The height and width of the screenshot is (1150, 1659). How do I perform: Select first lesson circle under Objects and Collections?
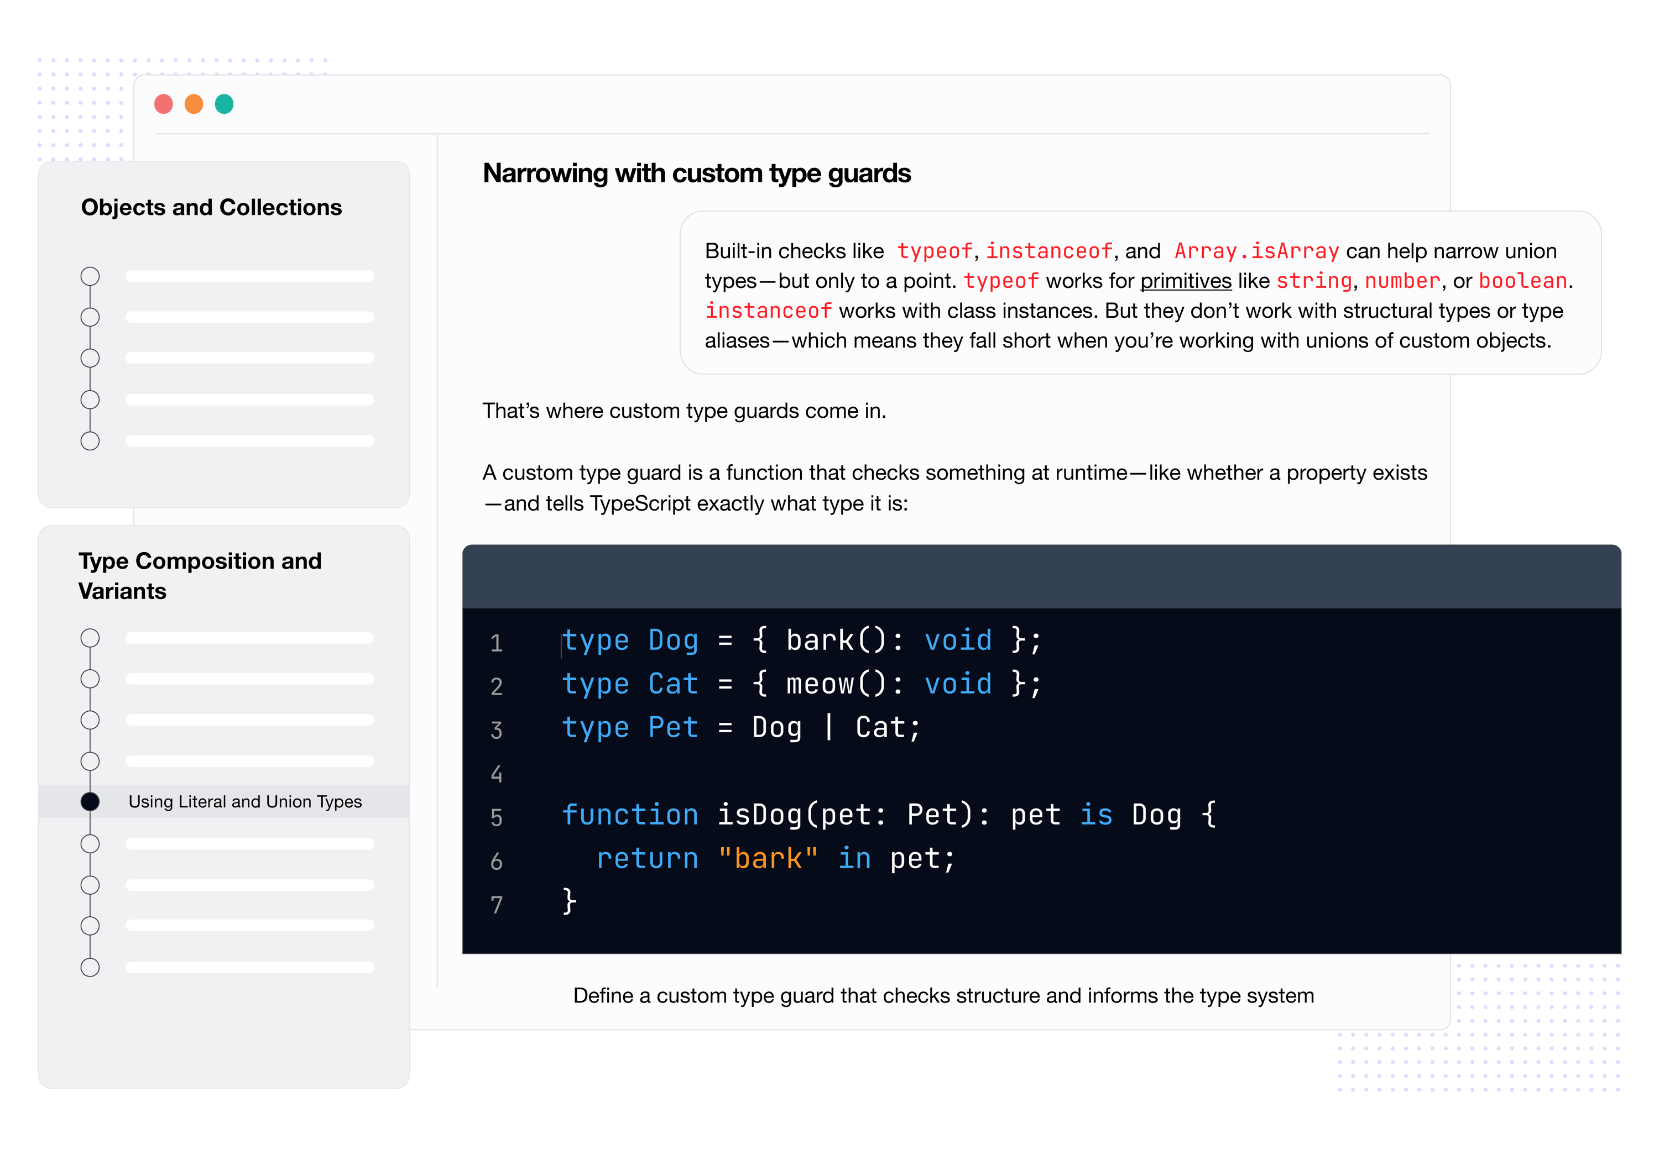point(90,276)
